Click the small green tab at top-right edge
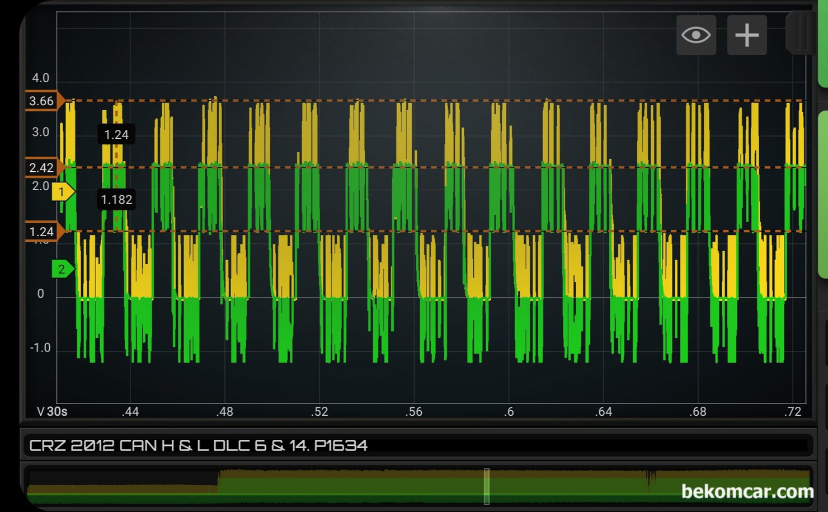 (x=823, y=45)
